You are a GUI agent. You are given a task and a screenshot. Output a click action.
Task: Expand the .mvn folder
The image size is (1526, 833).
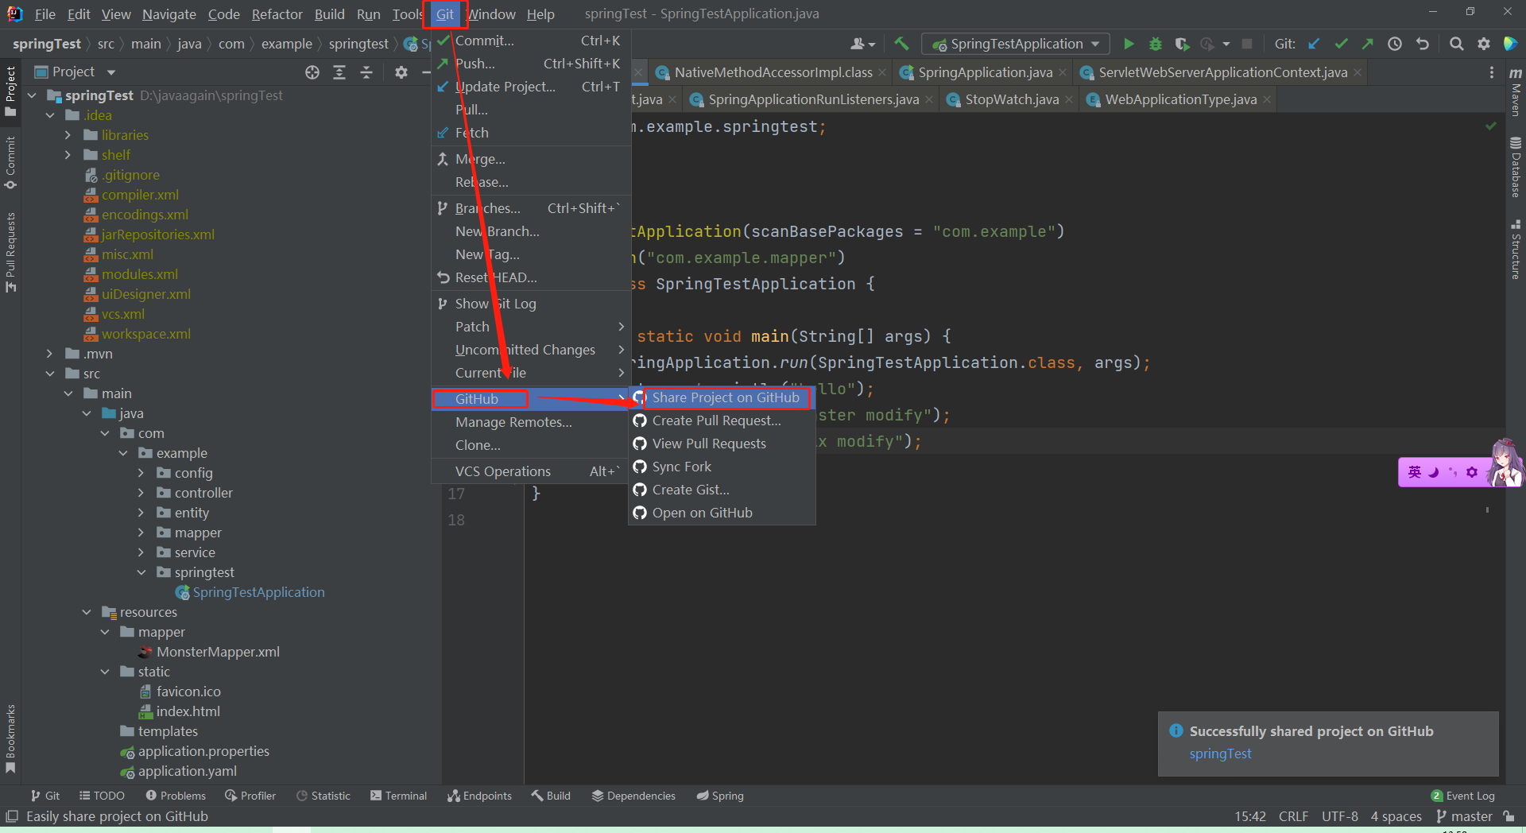point(50,354)
